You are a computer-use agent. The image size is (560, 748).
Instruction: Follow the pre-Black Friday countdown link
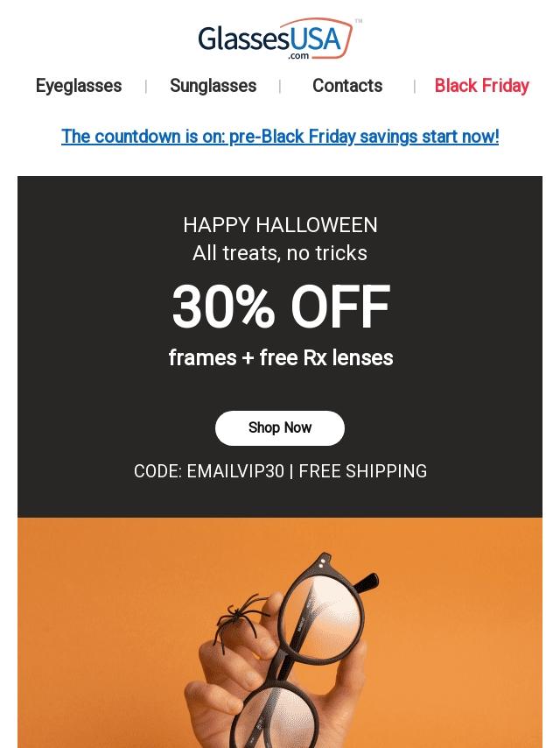click(280, 137)
